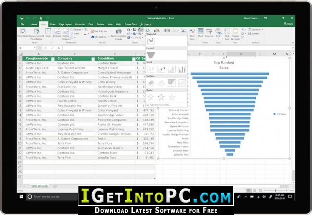Click the Insert Function fx button

(59, 48)
